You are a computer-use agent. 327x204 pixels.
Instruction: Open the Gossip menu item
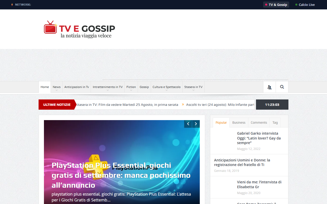tap(144, 87)
